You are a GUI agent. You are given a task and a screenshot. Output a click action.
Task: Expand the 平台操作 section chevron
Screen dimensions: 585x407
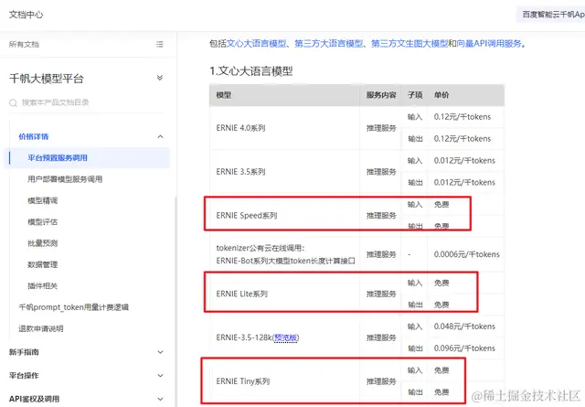click(161, 376)
